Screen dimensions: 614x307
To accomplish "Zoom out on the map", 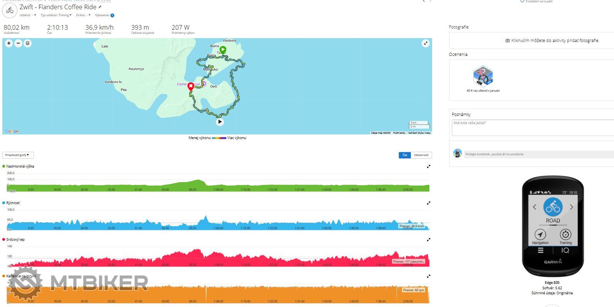I will click(18, 44).
